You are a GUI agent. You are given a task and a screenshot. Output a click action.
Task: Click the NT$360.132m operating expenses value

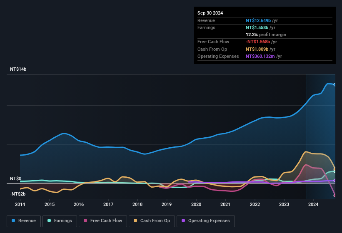click(x=260, y=56)
